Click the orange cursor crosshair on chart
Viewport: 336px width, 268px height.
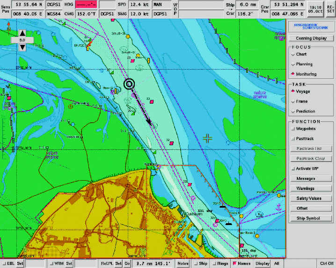click(x=207, y=139)
